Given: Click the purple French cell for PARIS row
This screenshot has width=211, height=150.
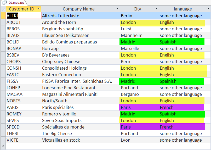Looking at the screenshot, I should click(x=181, y=107).
